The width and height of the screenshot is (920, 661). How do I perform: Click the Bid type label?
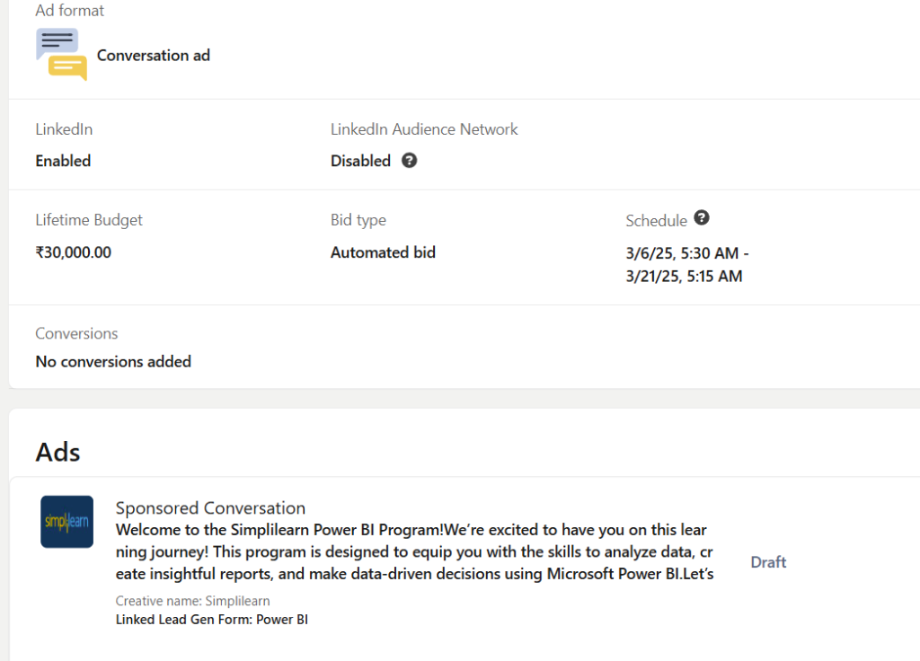tap(358, 220)
